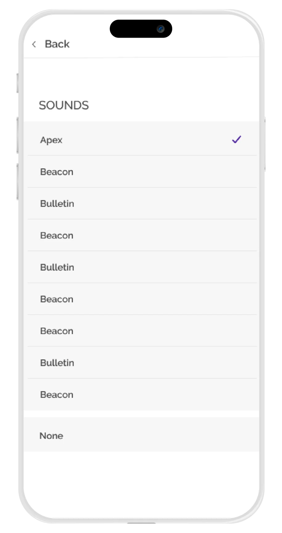Tap the back chevron arrow icon

tap(34, 44)
